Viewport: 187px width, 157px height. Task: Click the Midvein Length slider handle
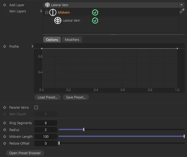184,136
